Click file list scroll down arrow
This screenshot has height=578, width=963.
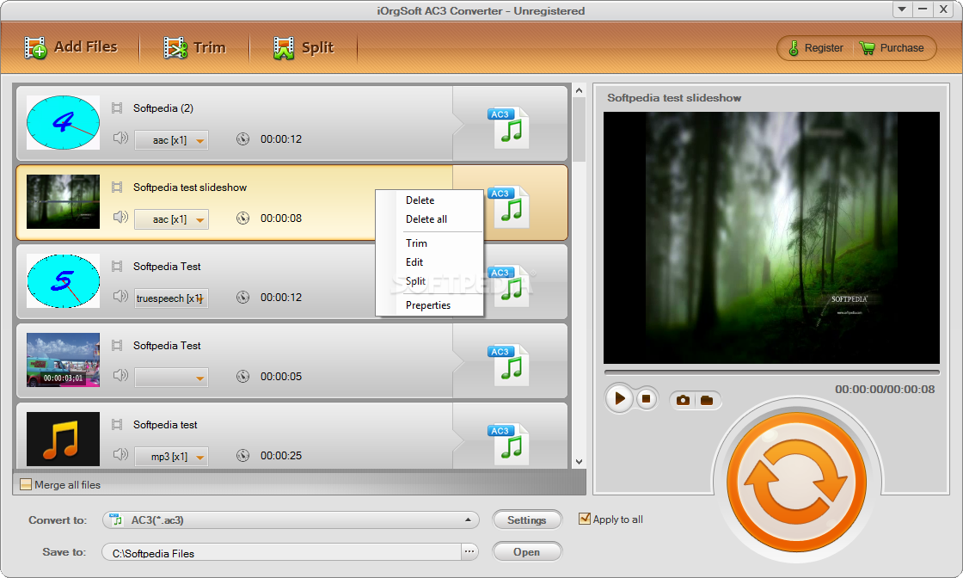(579, 461)
